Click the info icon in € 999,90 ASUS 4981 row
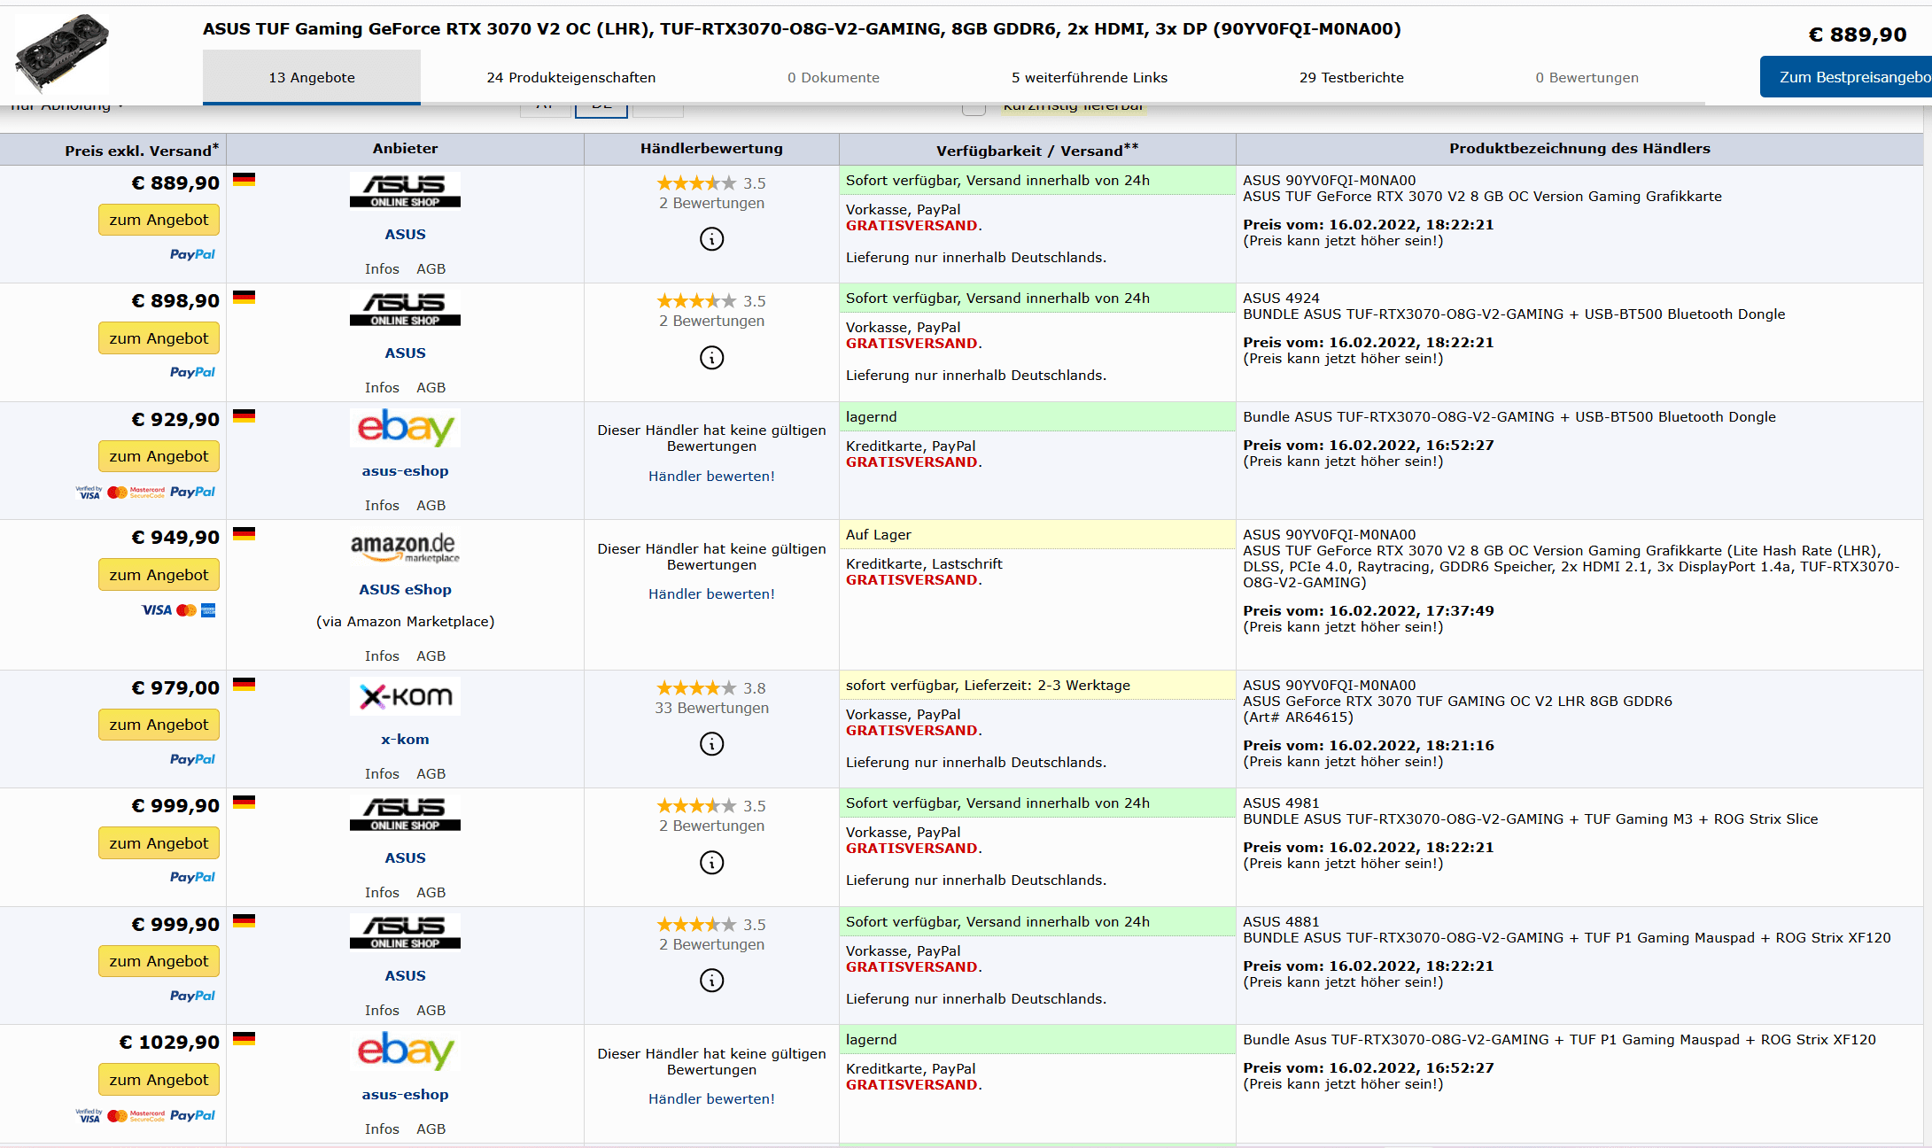This screenshot has height=1148, width=1932. [711, 863]
